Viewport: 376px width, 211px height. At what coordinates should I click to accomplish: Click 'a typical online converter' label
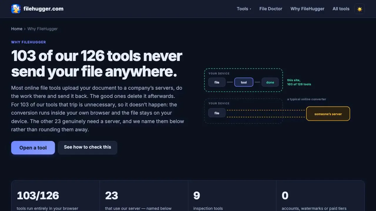coord(307,99)
